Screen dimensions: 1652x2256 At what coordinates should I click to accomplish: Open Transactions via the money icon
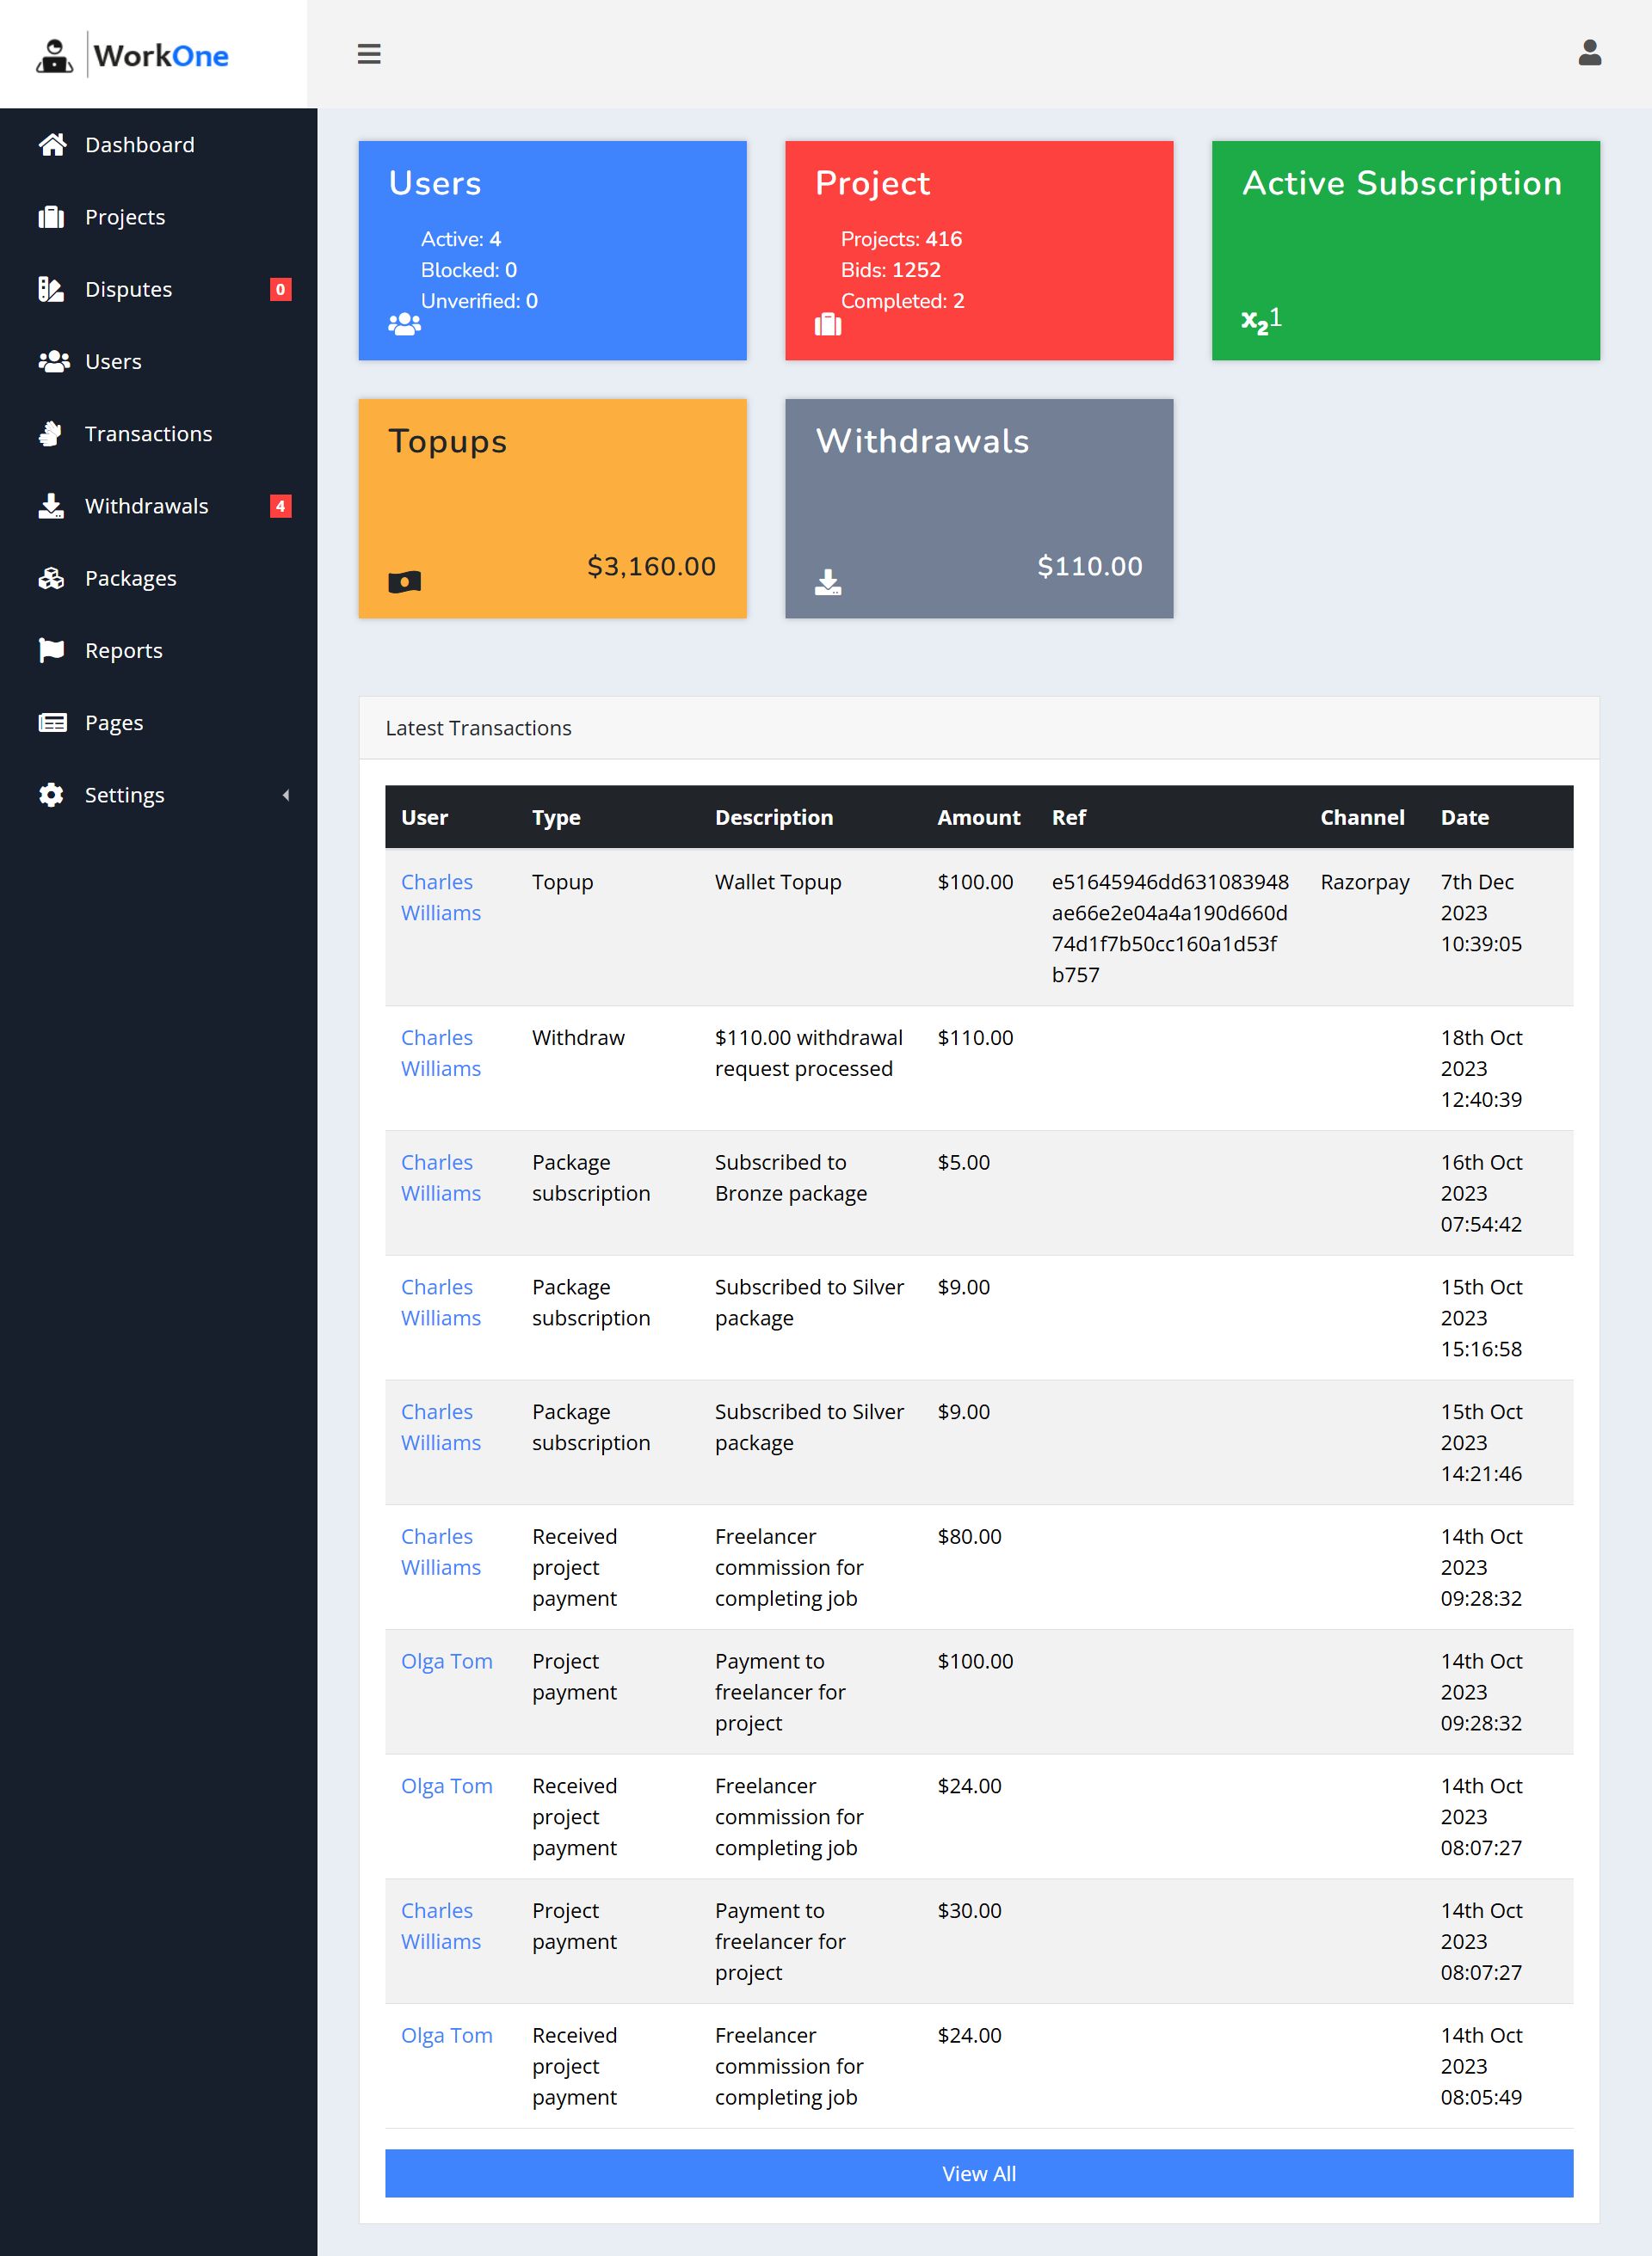pos(52,433)
